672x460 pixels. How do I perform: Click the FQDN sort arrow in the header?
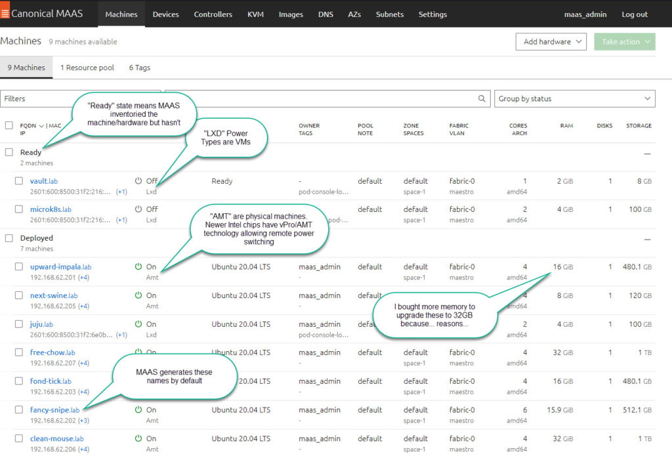[41, 125]
